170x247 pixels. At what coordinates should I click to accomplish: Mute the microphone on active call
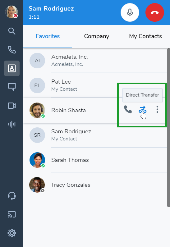click(130, 12)
